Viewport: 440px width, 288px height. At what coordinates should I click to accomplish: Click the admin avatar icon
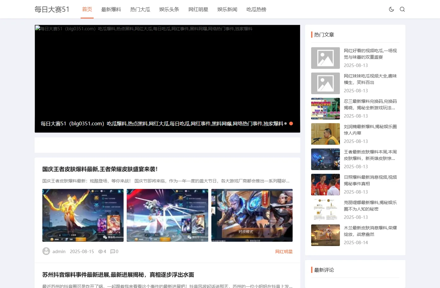tap(46, 251)
